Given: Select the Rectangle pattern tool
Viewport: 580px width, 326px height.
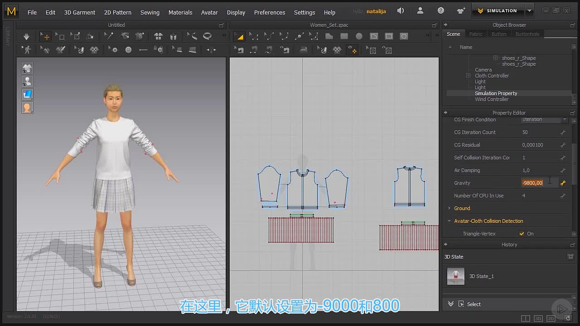Looking at the screenshot, I should (x=344, y=36).
